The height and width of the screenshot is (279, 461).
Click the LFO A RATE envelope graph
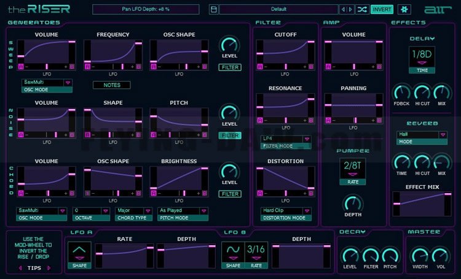tap(124, 256)
